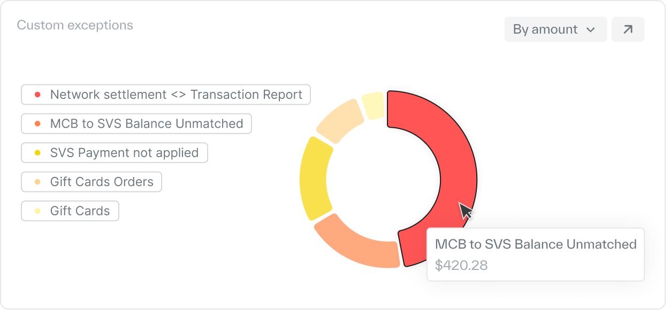Click the expand arrow icon button
The width and height of the screenshot is (670, 310).
pyautogui.click(x=628, y=29)
